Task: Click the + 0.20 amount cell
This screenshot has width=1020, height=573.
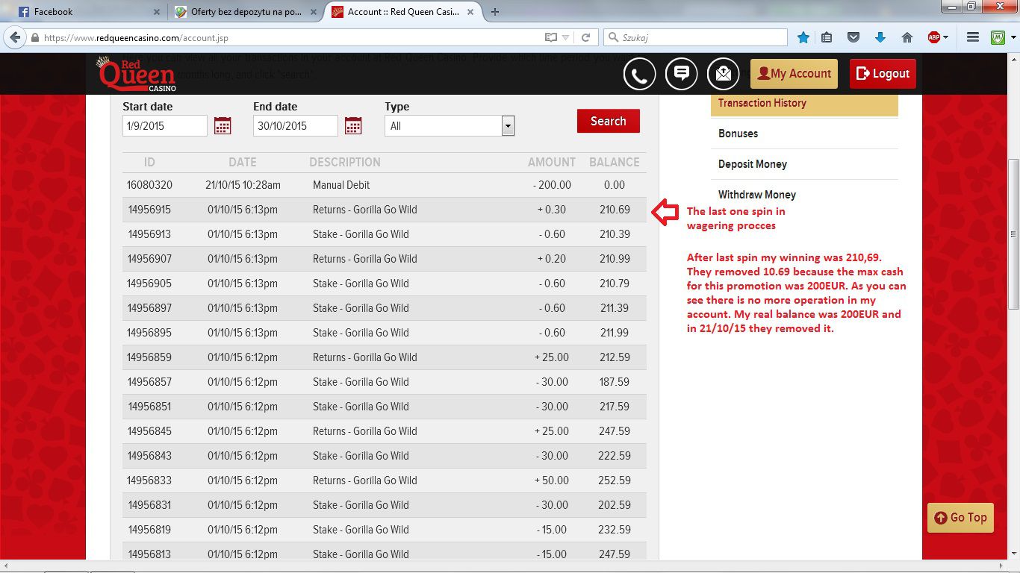Action: (552, 259)
